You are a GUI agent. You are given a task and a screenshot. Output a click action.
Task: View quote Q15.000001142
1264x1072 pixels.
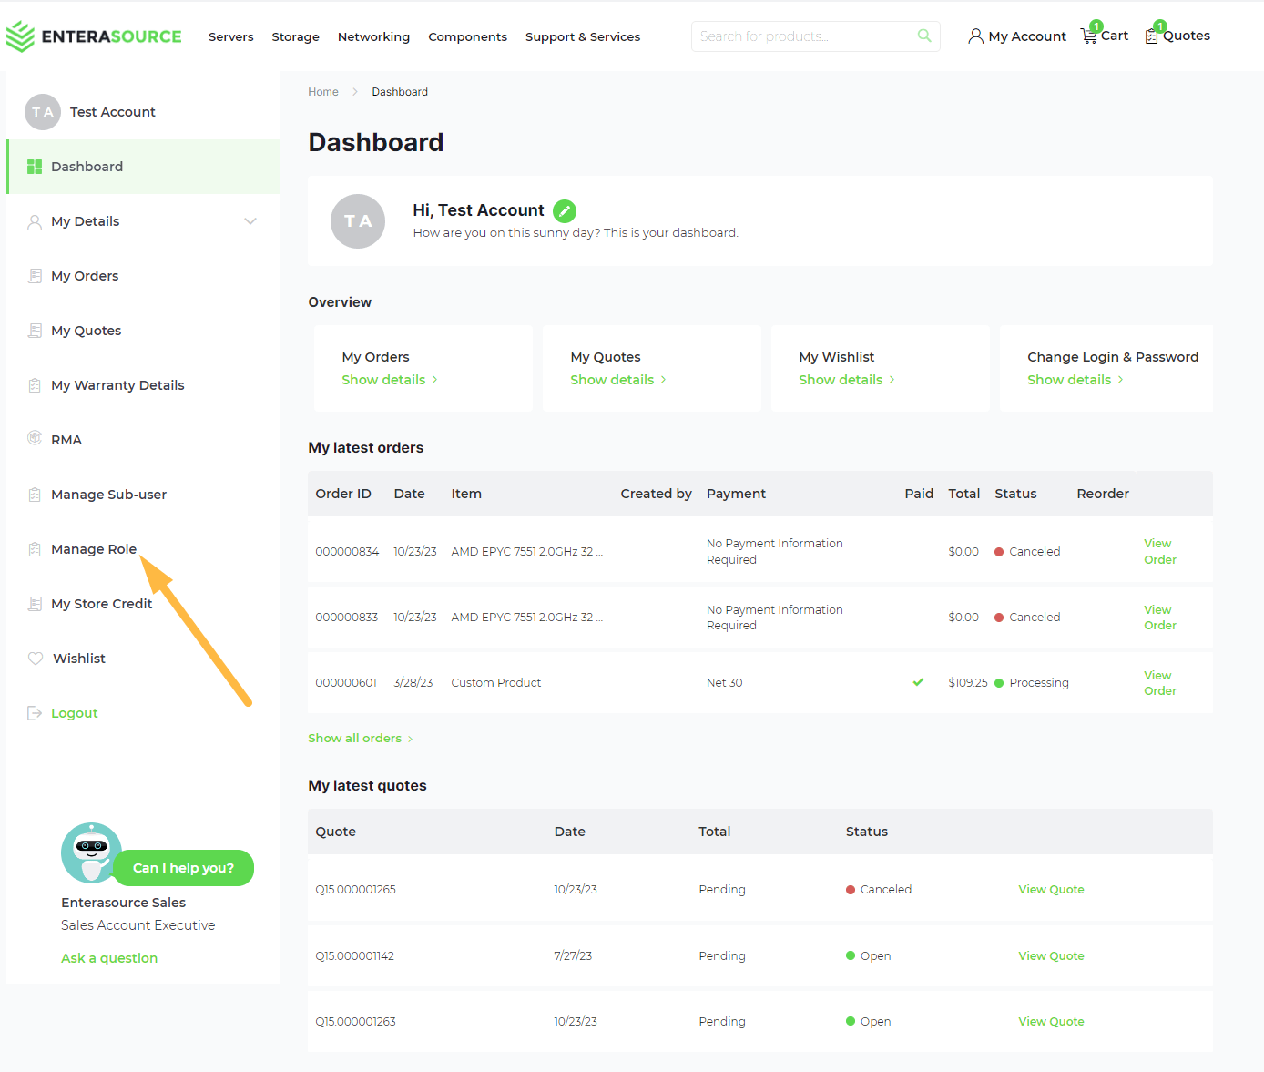[1051, 956]
